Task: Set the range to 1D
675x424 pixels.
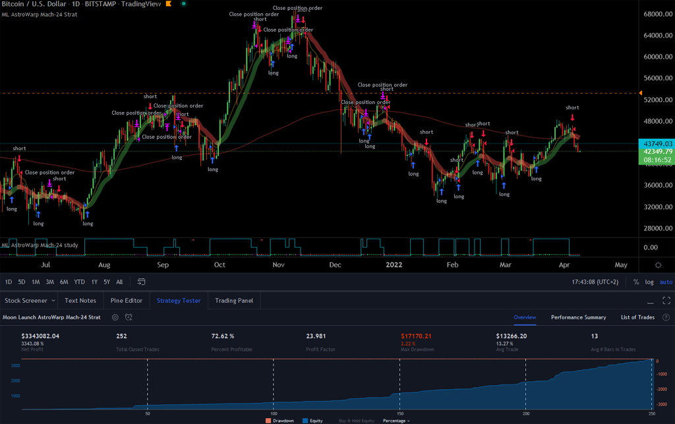Action: click(x=8, y=282)
